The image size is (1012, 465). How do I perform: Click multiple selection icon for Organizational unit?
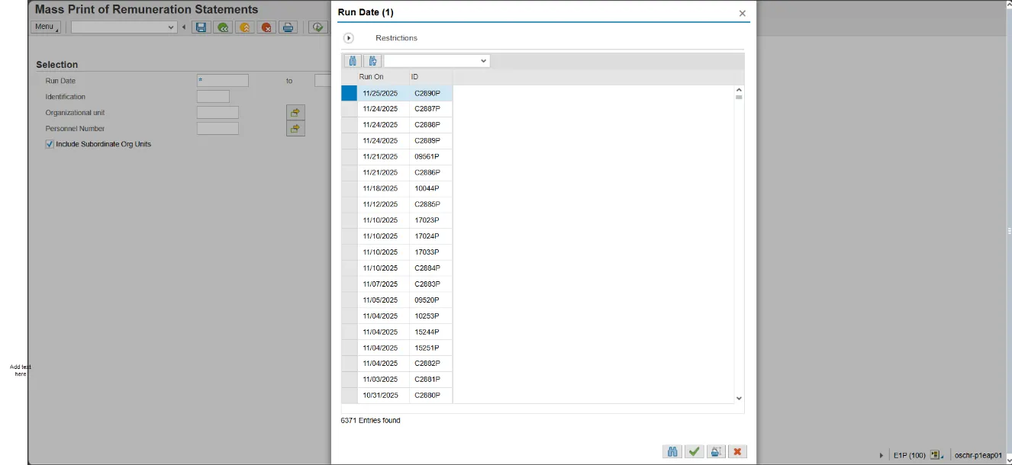(295, 113)
